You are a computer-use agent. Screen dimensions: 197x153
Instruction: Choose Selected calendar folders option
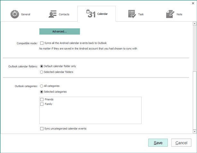click(x=41, y=72)
